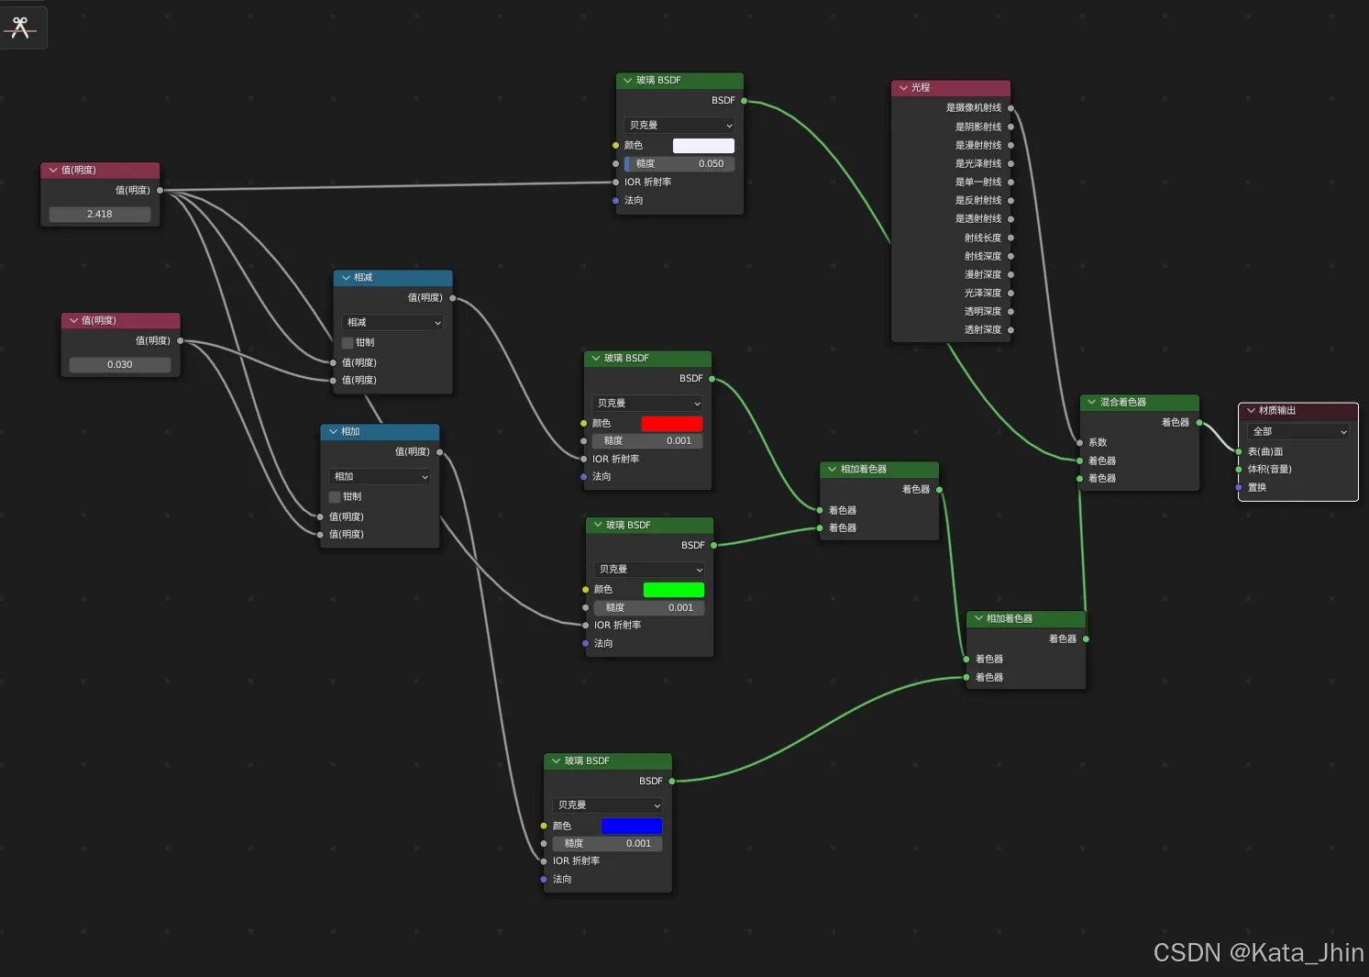Click the value field showing 2.418
The height and width of the screenshot is (977, 1369).
coord(100,215)
